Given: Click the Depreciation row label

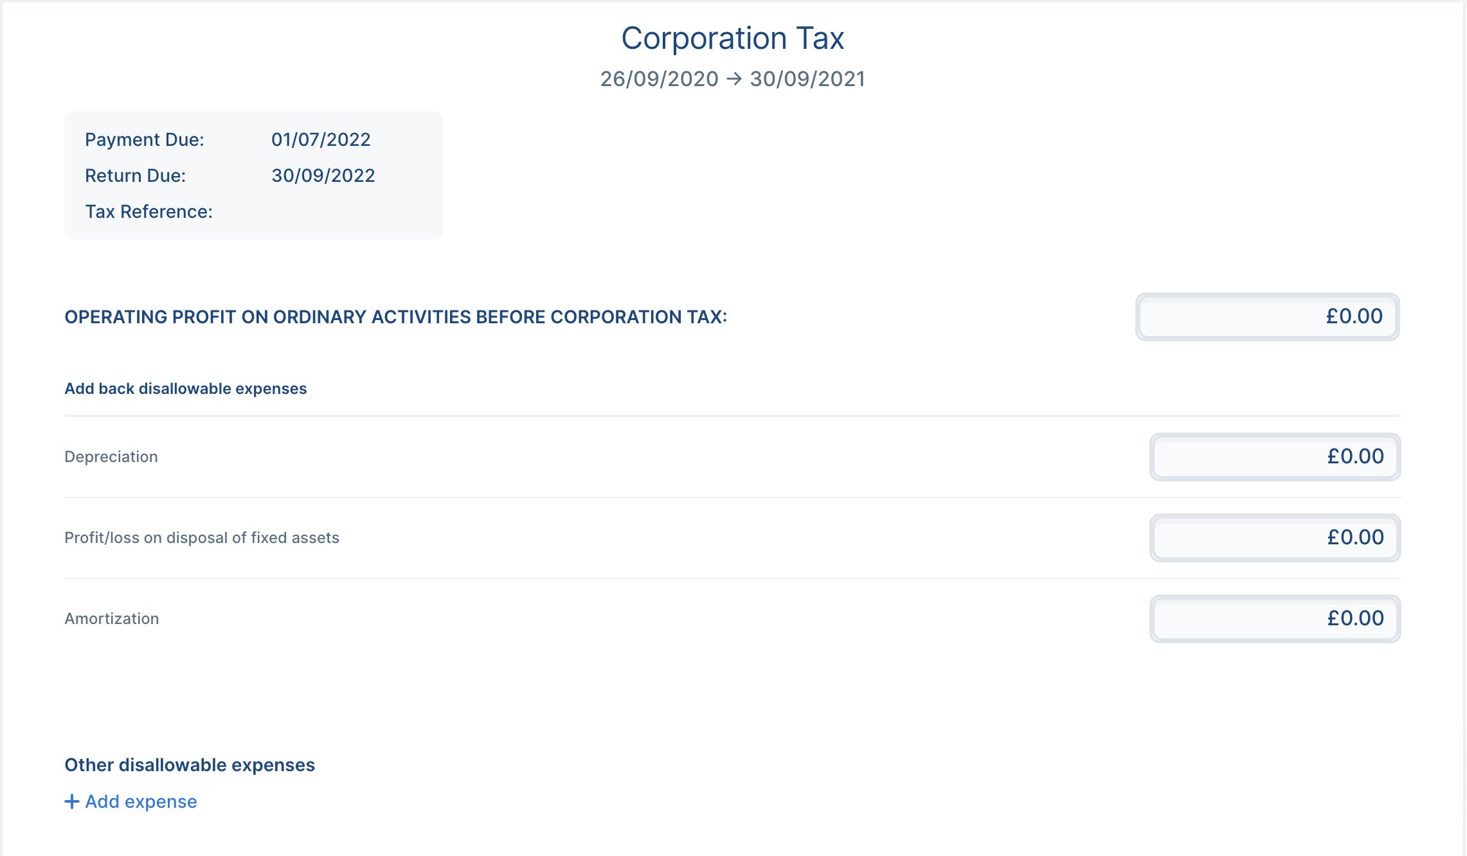Looking at the screenshot, I should click(111, 456).
